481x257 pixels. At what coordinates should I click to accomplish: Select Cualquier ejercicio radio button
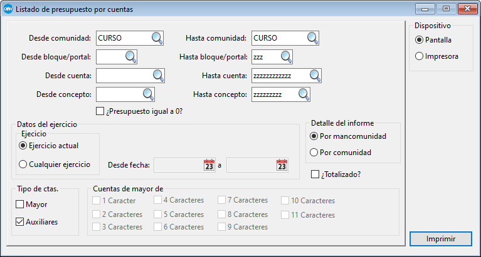point(23,164)
